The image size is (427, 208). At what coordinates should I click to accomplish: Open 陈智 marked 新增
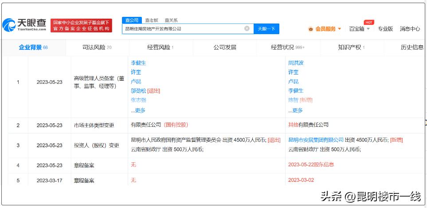tap(293, 100)
